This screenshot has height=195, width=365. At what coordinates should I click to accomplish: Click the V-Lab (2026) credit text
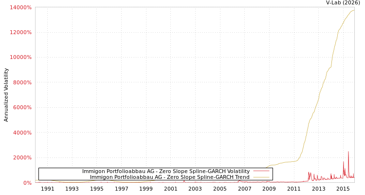pyautogui.click(x=343, y=3)
